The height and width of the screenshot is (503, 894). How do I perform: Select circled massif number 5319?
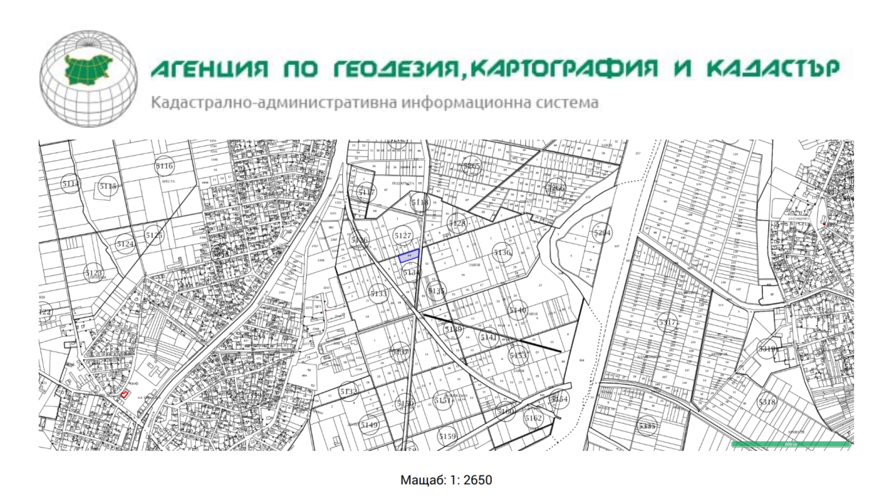point(768,349)
